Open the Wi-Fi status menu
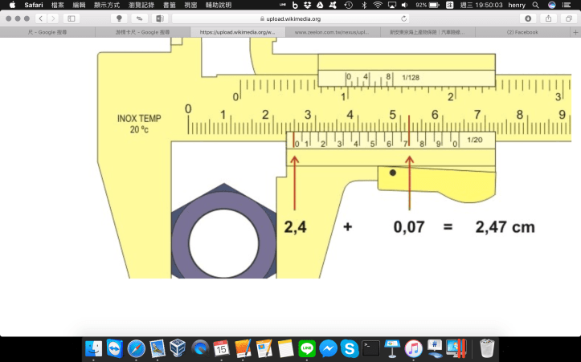The height and width of the screenshot is (362, 581). (378, 5)
